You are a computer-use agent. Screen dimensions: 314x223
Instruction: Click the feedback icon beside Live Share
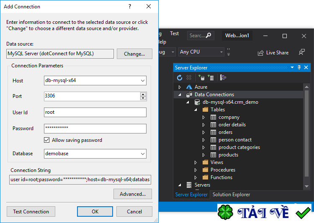click(302, 52)
